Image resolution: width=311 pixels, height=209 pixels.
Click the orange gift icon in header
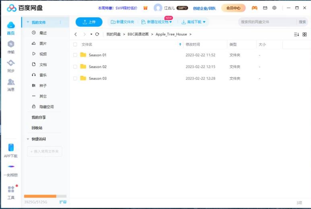(x=145, y=8)
